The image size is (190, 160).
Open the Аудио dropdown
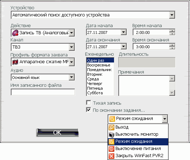72,77
